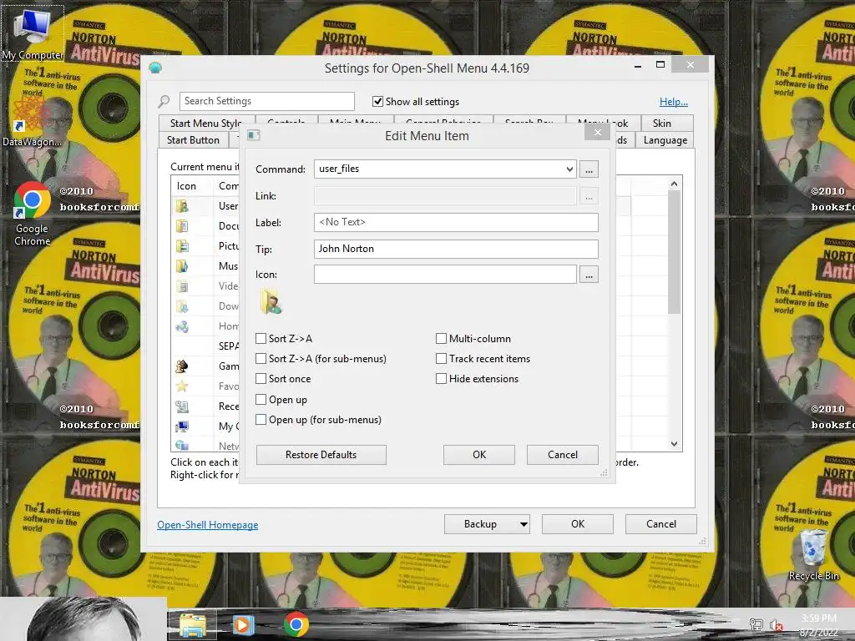Click the menu list scrollbar thumb
The height and width of the screenshot is (641, 855).
tap(675, 252)
